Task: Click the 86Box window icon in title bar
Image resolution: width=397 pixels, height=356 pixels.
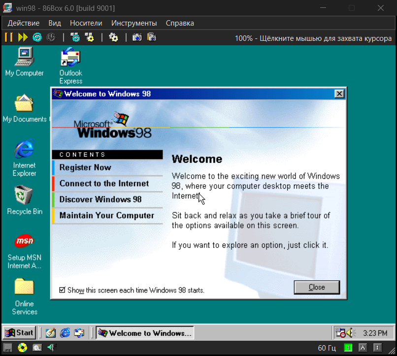Action: 7,8
